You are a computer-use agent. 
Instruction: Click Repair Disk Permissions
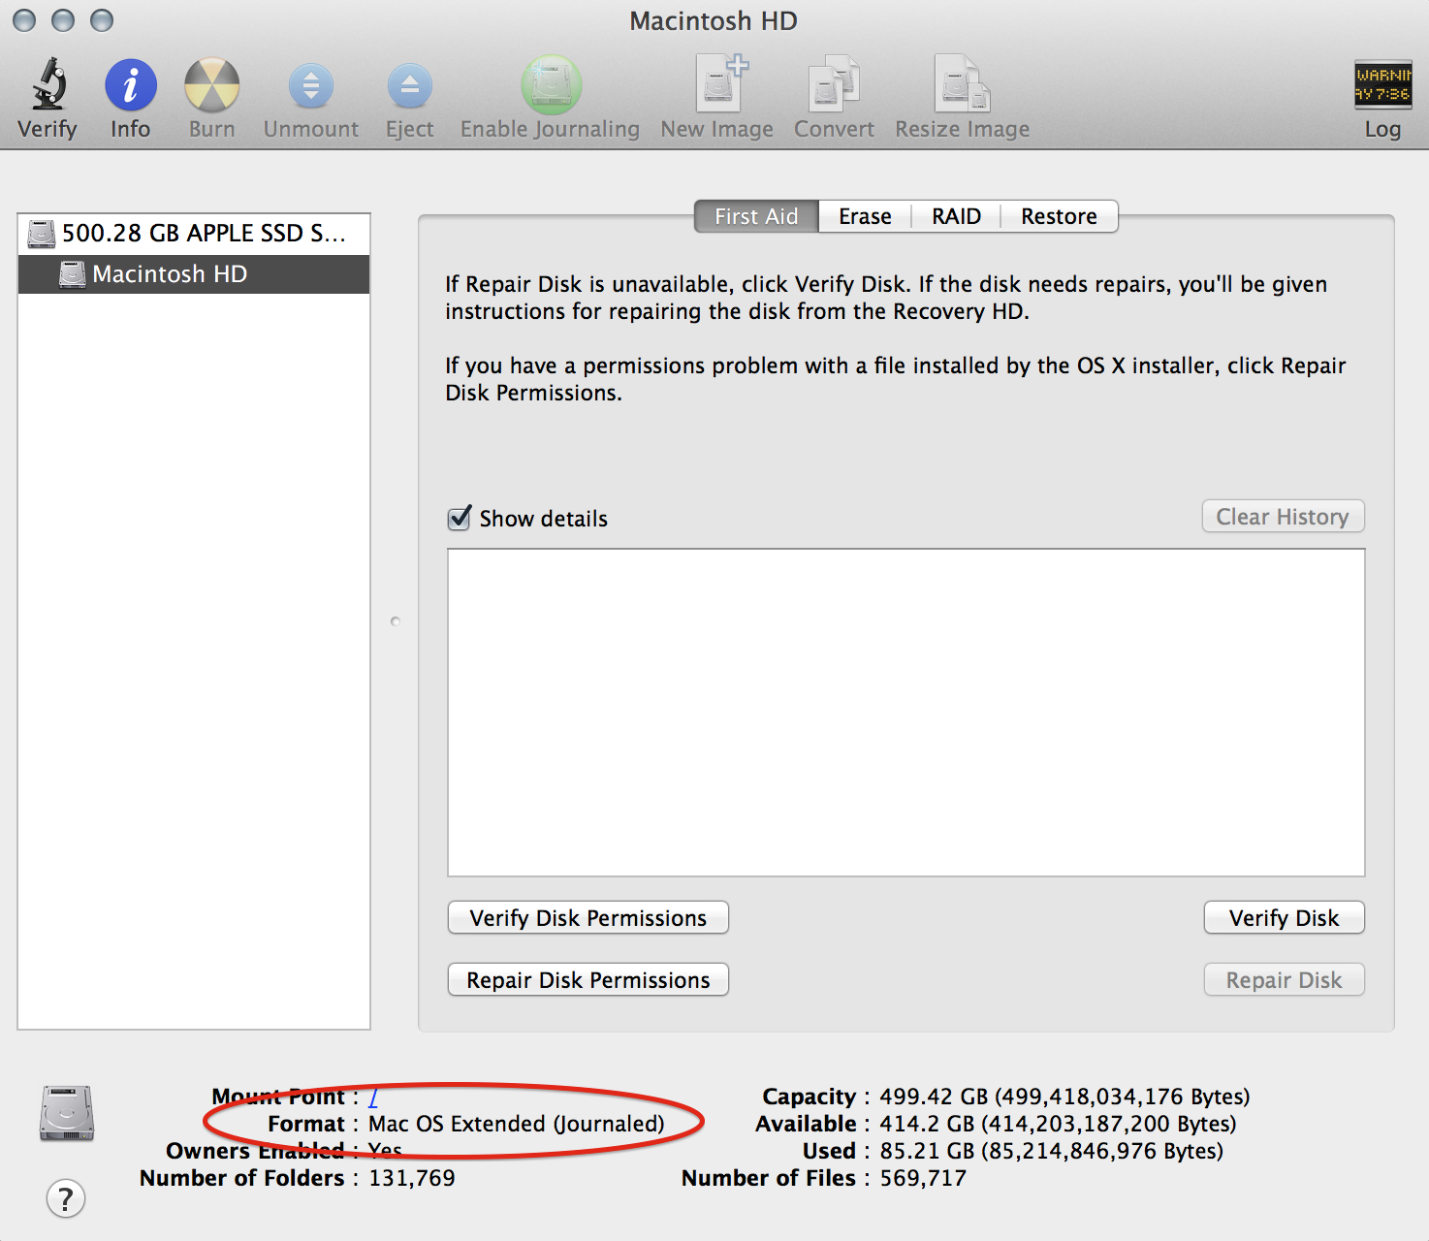coord(587,979)
